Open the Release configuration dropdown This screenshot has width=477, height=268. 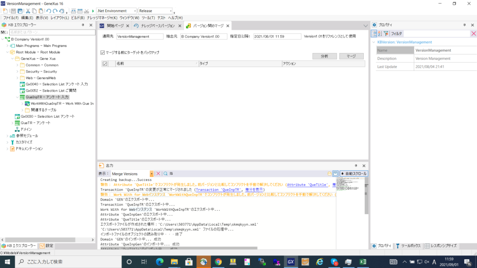pos(170,11)
